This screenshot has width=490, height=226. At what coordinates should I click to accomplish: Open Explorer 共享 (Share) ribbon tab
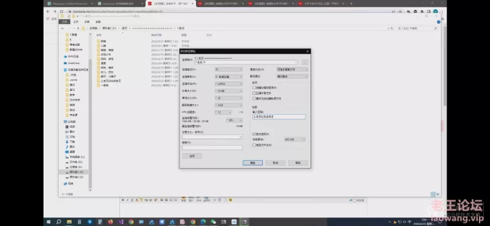[x=87, y=22]
